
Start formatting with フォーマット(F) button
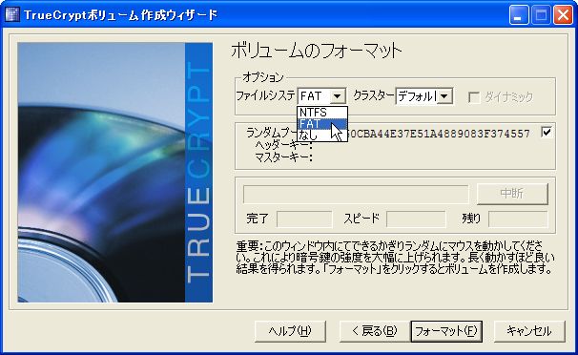coord(446,331)
